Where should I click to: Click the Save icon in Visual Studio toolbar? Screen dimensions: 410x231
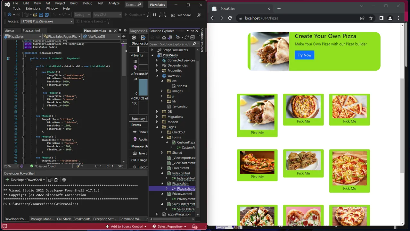click(x=41, y=15)
